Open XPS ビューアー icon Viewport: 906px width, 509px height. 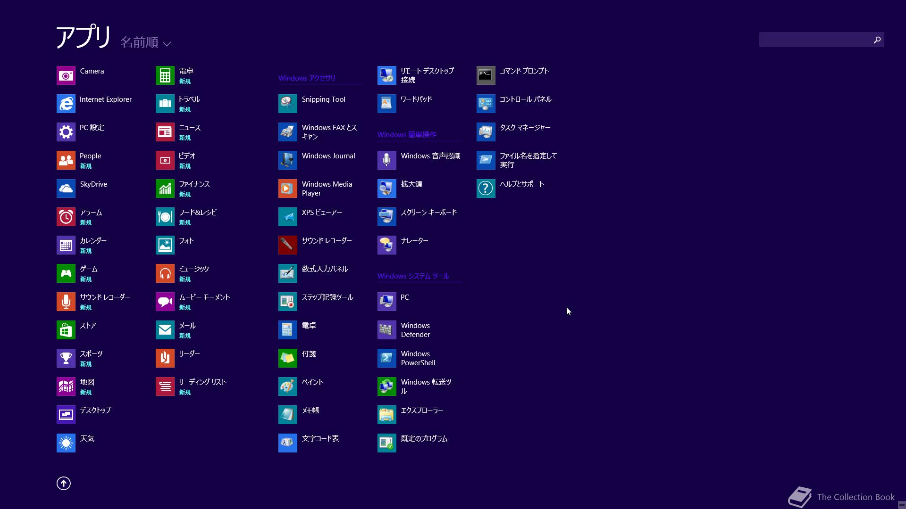point(288,217)
